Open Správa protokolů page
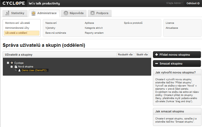This screenshot has width=202, height=127. [133, 23]
